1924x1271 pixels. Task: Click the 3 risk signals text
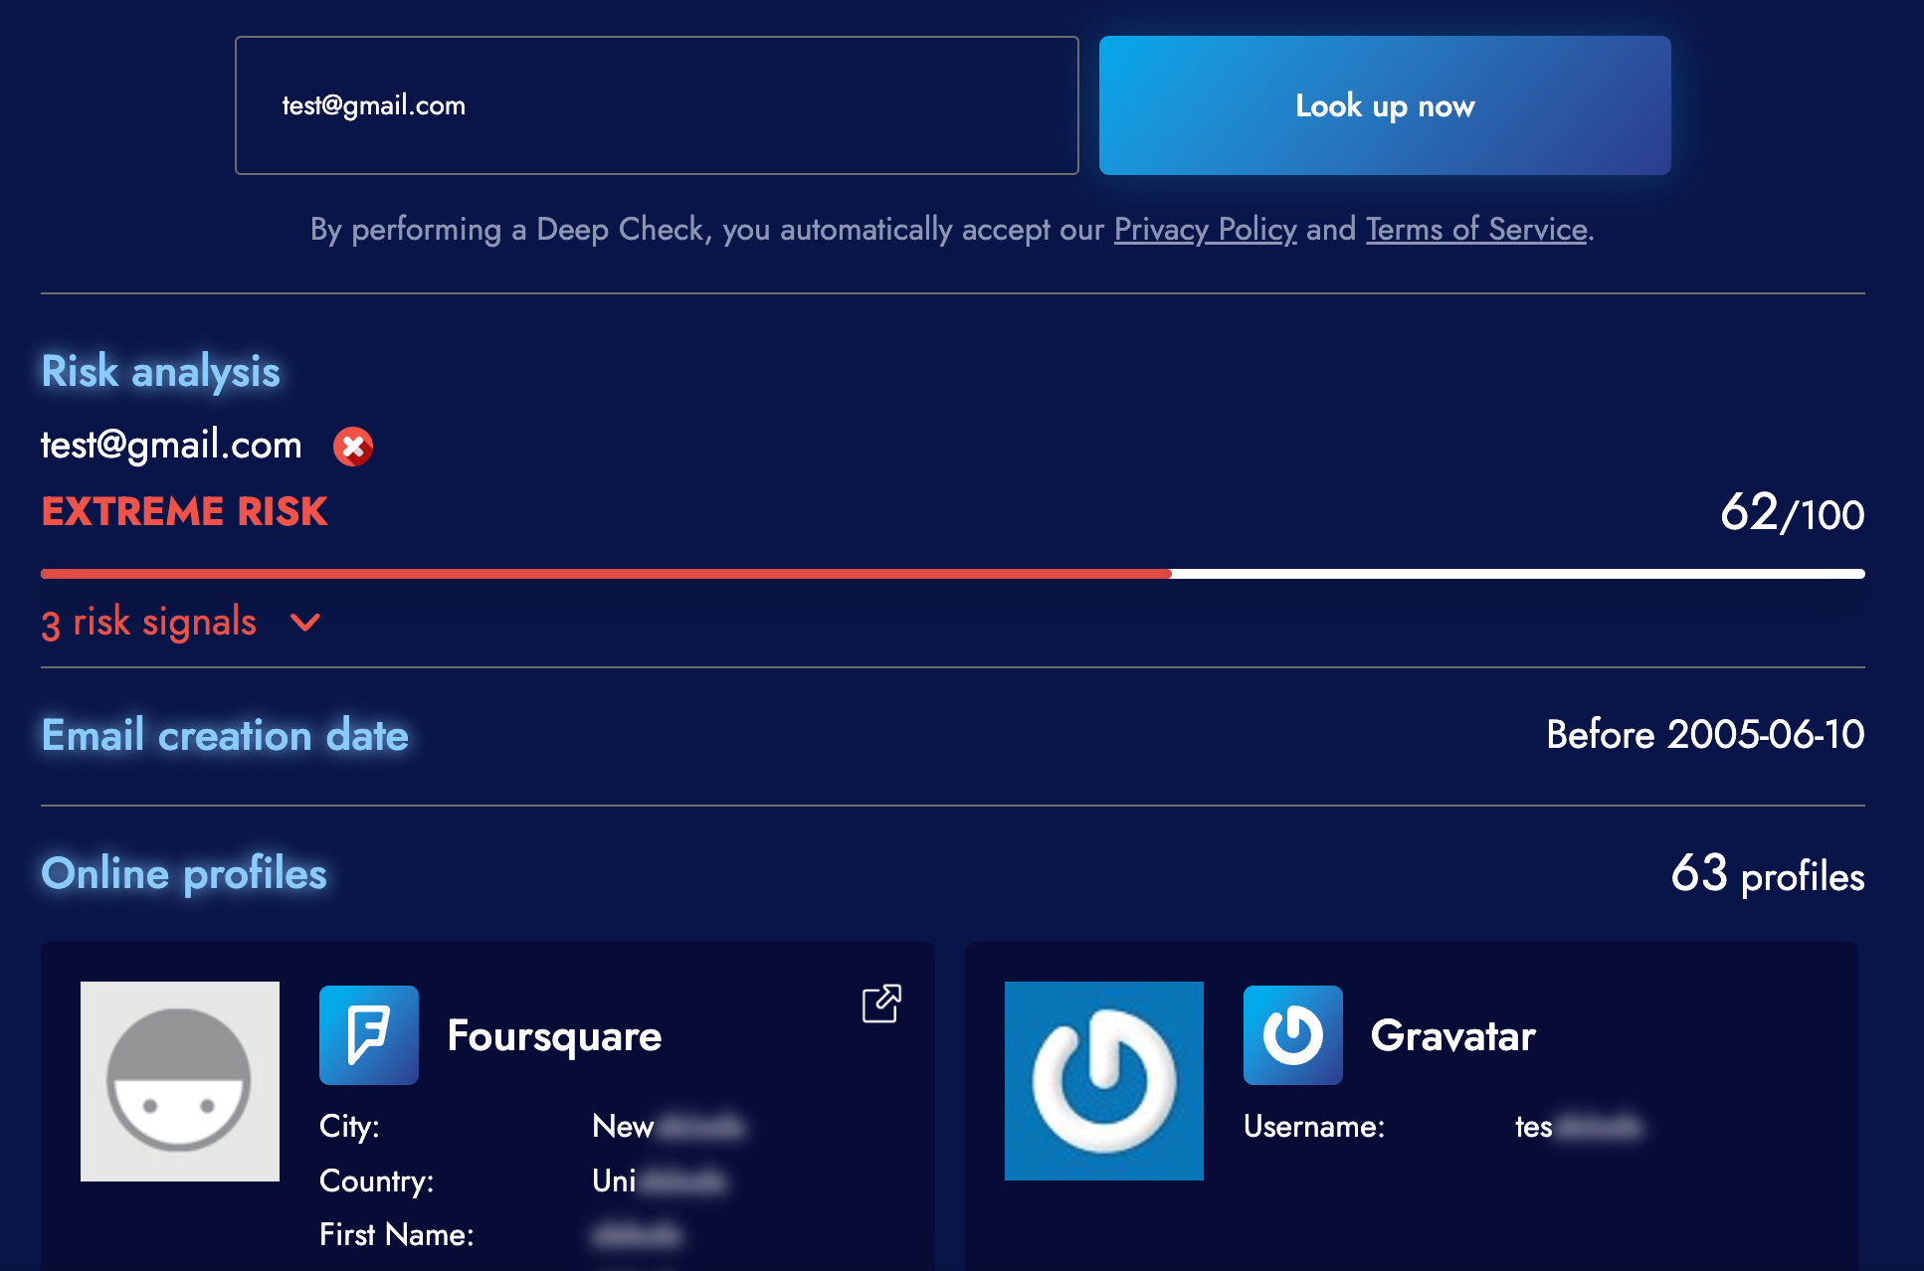pos(149,623)
